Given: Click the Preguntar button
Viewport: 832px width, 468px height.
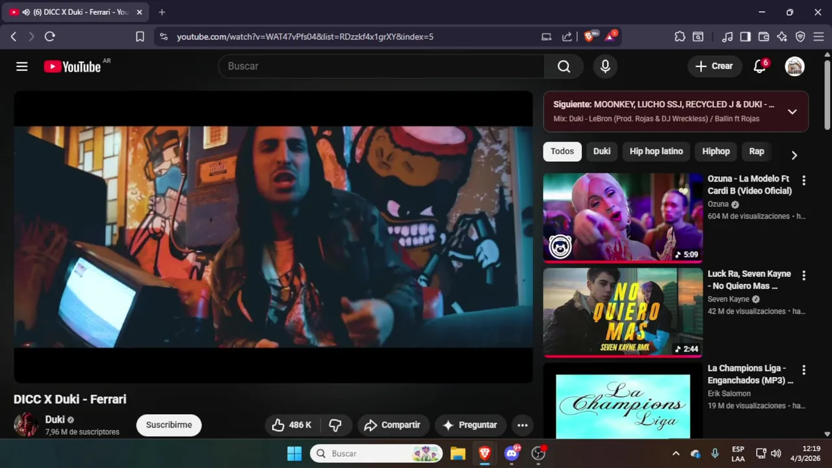Looking at the screenshot, I should [471, 425].
